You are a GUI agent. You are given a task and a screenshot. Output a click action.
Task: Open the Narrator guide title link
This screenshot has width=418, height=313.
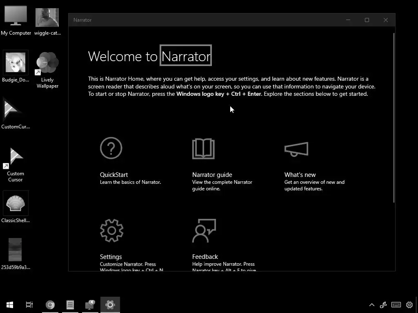pos(212,174)
